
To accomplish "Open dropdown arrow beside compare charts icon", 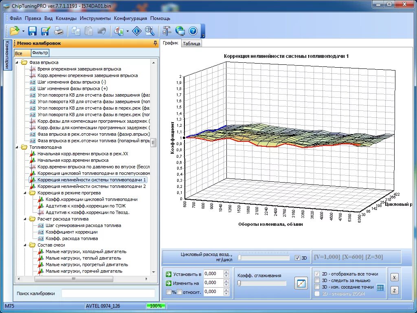I will tap(127, 31).
